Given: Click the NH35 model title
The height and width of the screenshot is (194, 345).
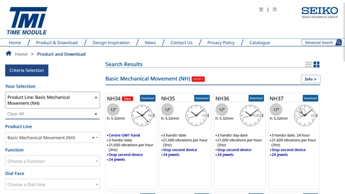Looking at the screenshot, I should 168,98.
